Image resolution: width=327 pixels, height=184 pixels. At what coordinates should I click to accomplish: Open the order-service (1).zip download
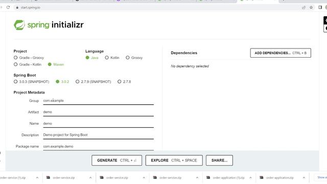(12, 178)
